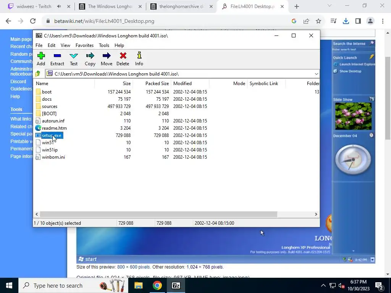Open the Edit menu in 7-Zip
This screenshot has width=391, height=293.
click(52, 45)
